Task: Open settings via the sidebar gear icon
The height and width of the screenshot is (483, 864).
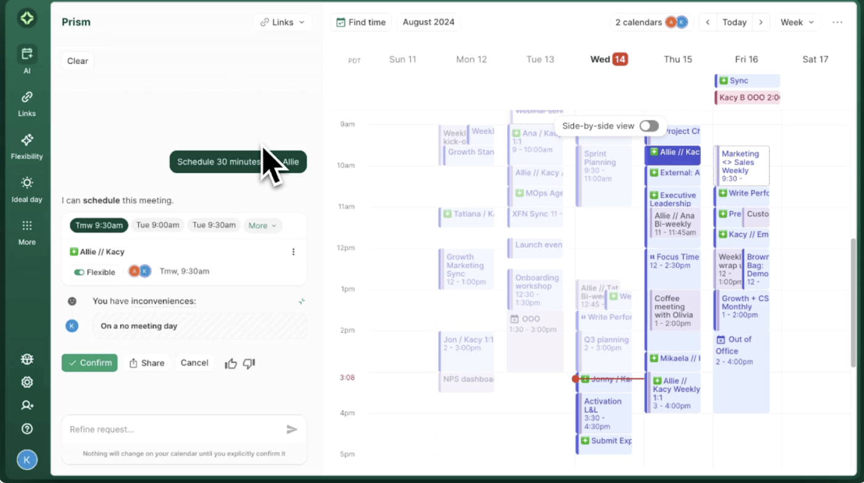Action: (27, 382)
